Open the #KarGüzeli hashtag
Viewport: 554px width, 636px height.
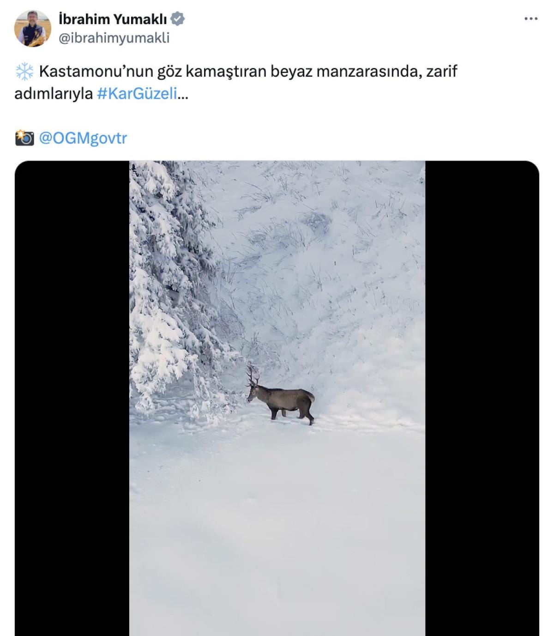137,94
